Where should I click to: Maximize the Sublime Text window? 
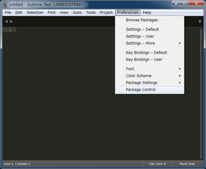point(185,3)
